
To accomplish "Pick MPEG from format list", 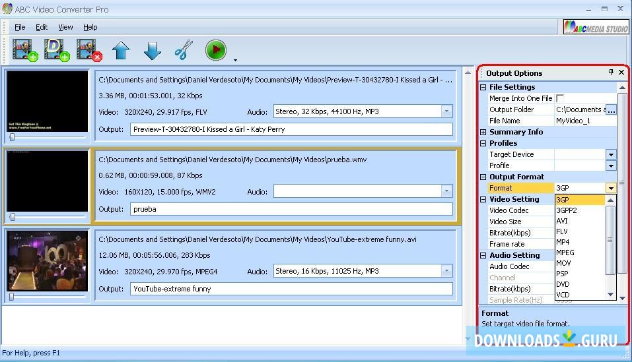I will [580, 252].
